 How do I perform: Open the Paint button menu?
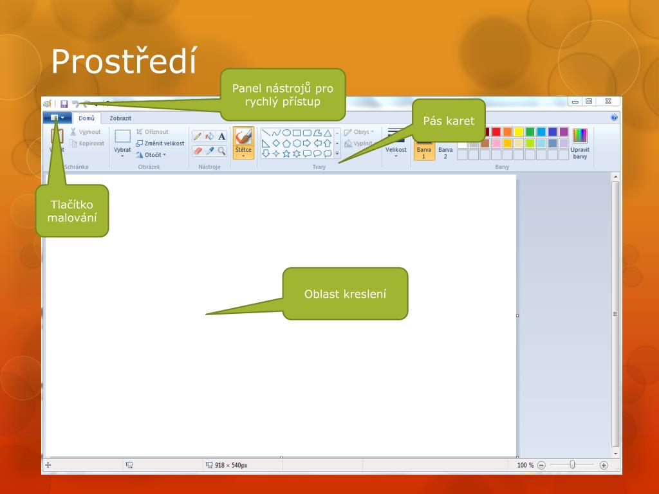point(57,118)
